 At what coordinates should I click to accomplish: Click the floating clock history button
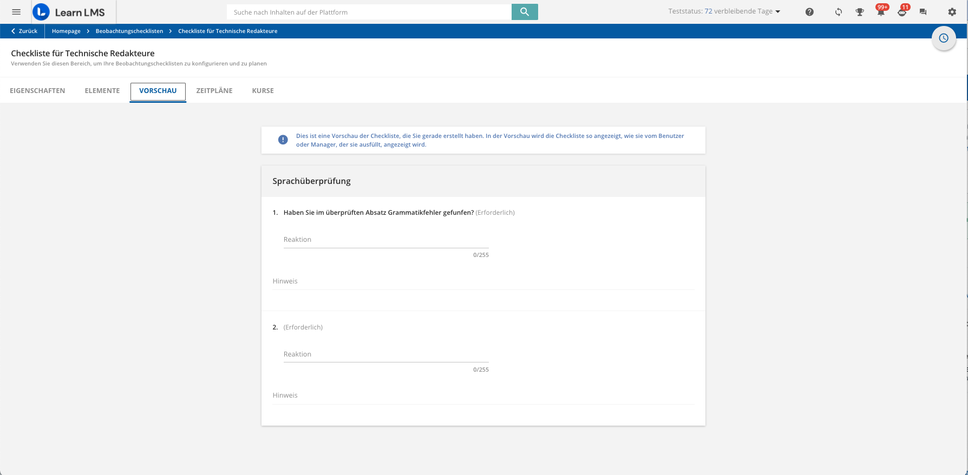pyautogui.click(x=944, y=38)
